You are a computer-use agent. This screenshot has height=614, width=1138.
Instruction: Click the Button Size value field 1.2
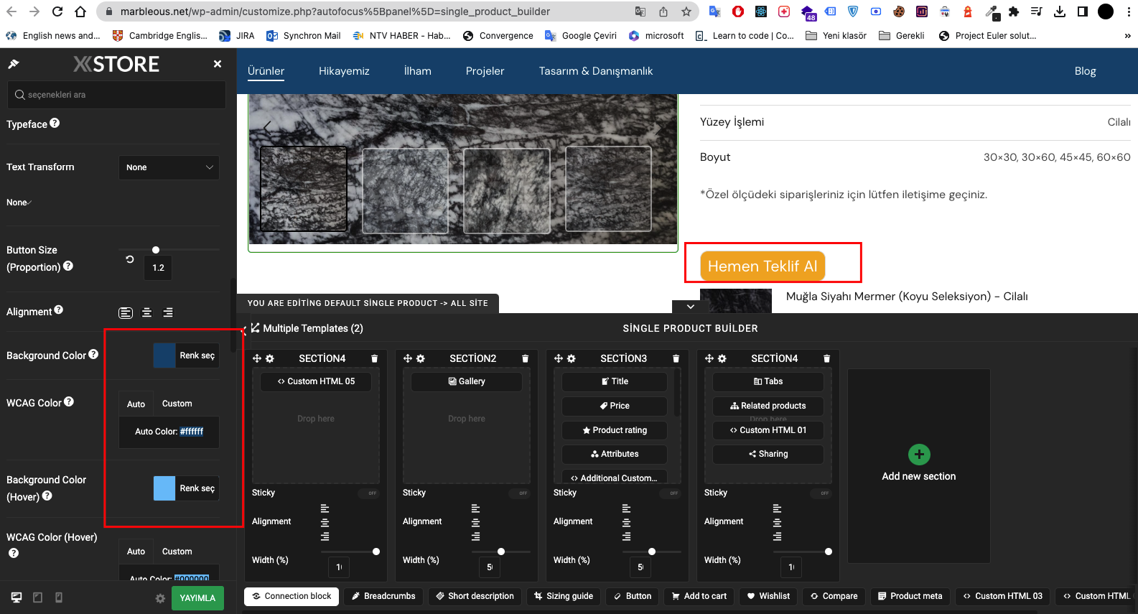[x=158, y=268]
